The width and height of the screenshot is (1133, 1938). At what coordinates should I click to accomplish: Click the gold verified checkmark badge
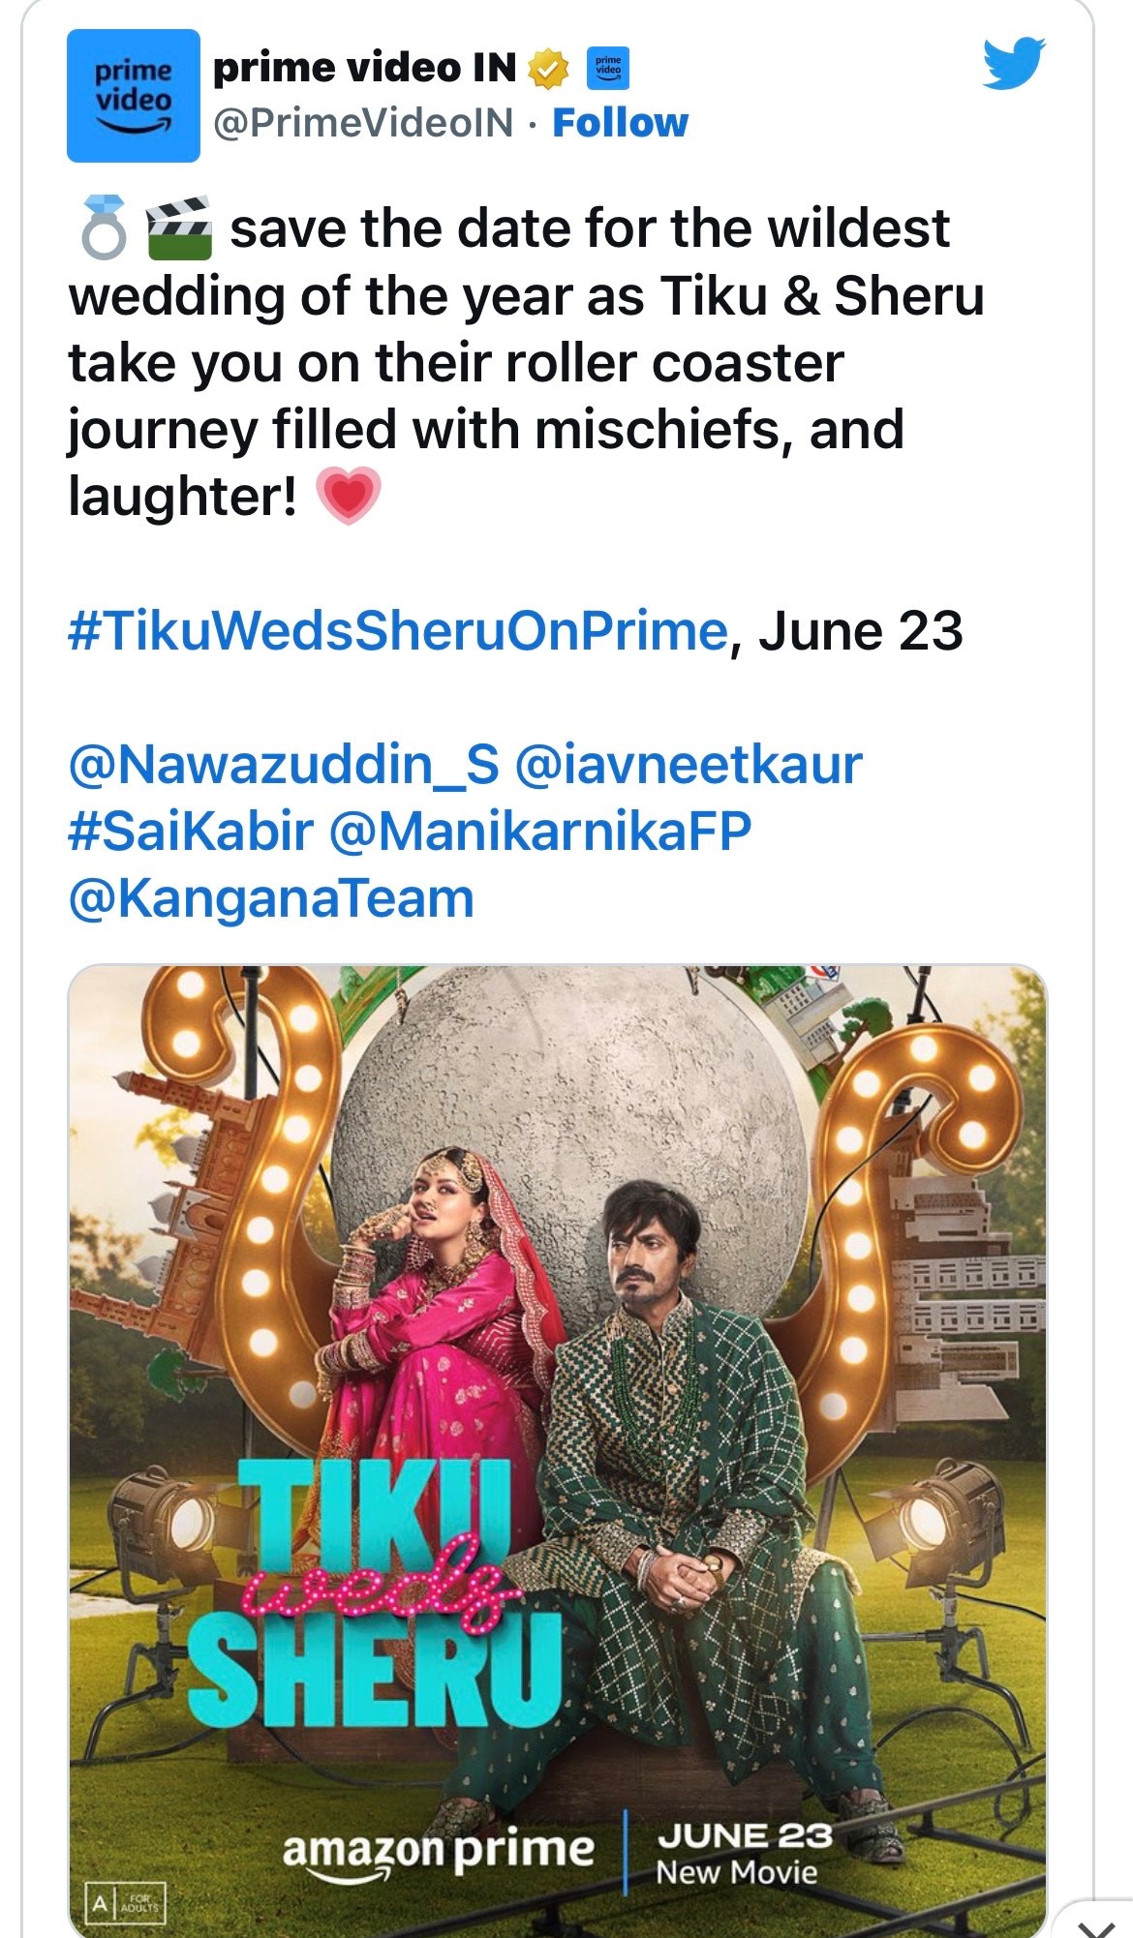(x=547, y=68)
